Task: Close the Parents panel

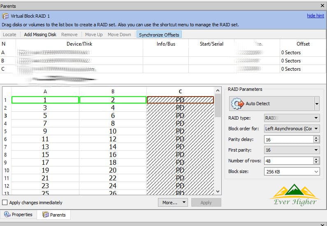Action: 322,6
